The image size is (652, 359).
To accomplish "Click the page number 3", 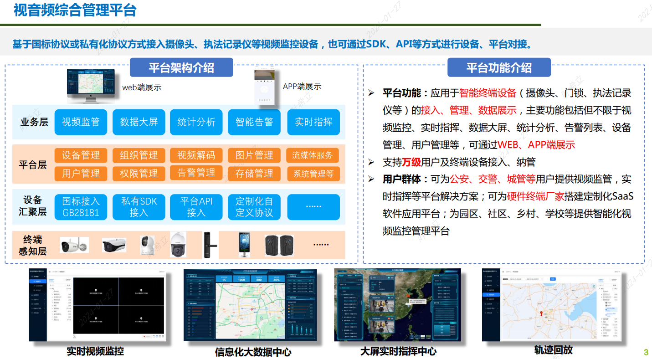I will coord(646,352).
